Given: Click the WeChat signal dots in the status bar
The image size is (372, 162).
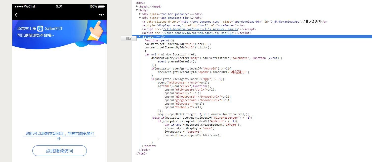Looking at the screenshot, I should click(19, 7).
